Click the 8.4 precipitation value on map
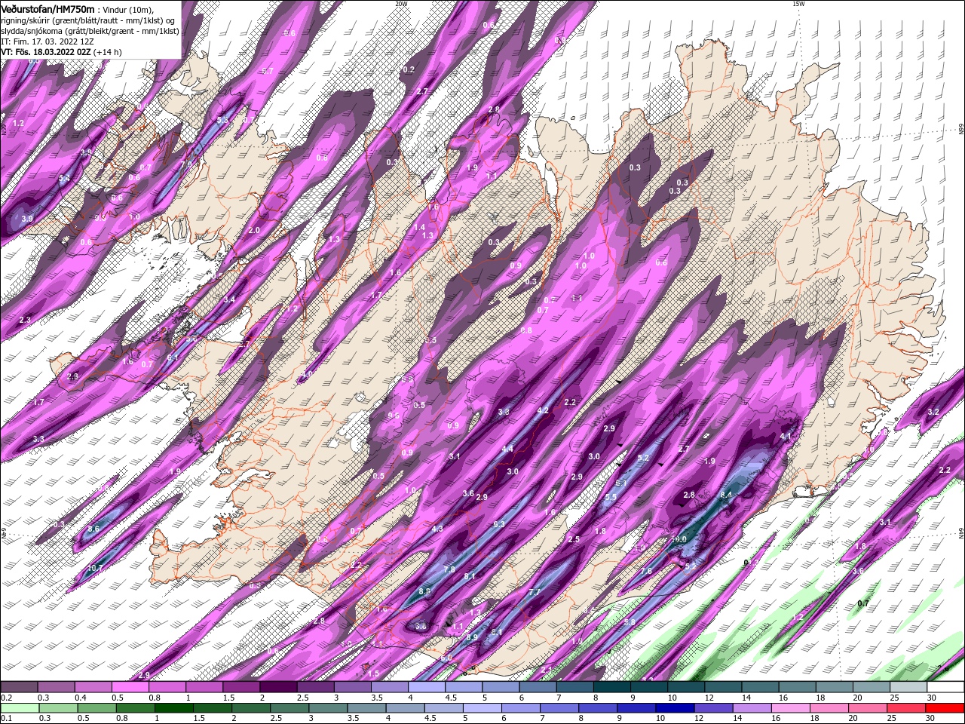Viewport: 965px width, 724px height. pos(726,494)
